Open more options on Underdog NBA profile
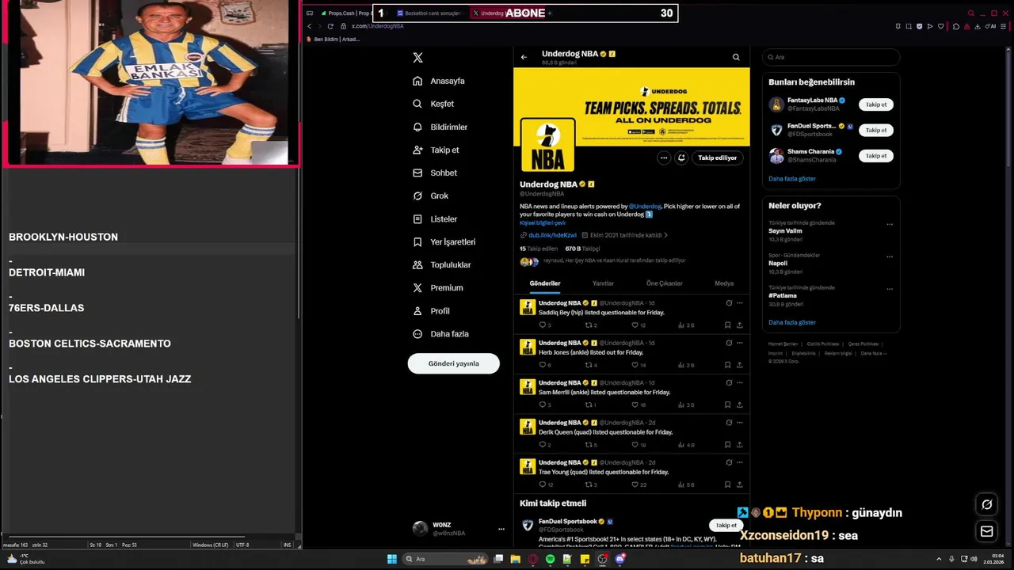The height and width of the screenshot is (570, 1014). point(664,158)
